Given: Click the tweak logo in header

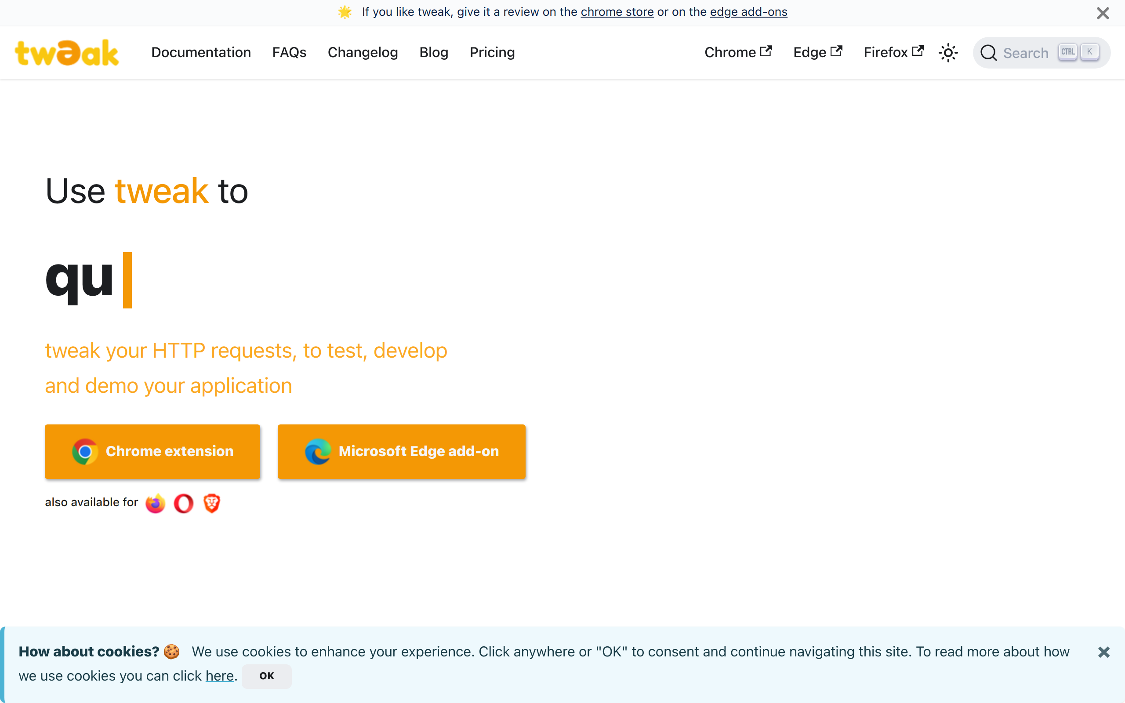Looking at the screenshot, I should (x=67, y=53).
